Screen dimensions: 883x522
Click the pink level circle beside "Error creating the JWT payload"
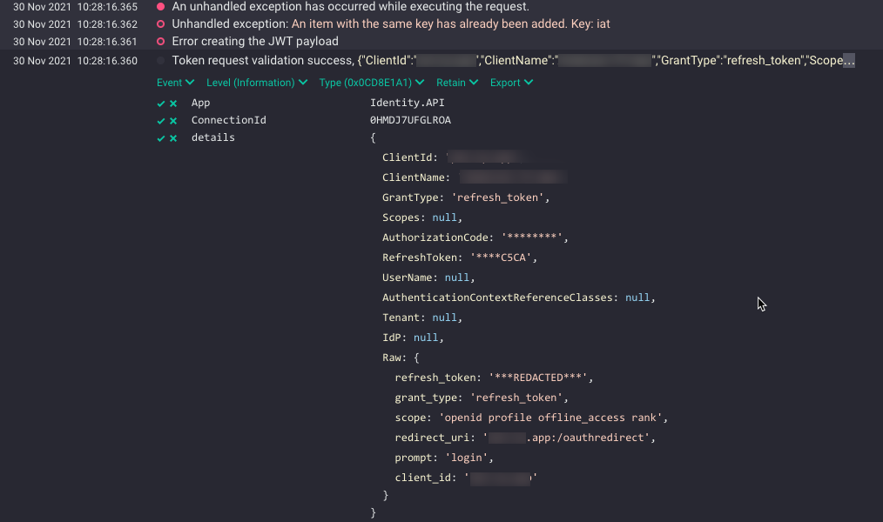click(x=160, y=41)
